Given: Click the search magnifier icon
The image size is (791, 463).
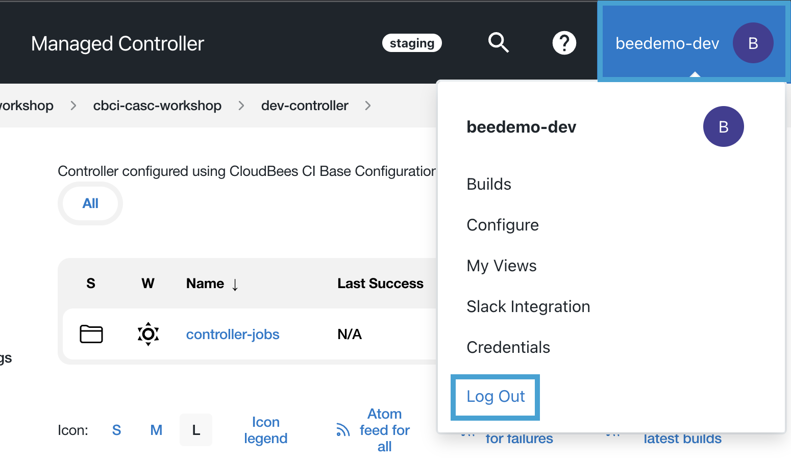Looking at the screenshot, I should [x=498, y=43].
